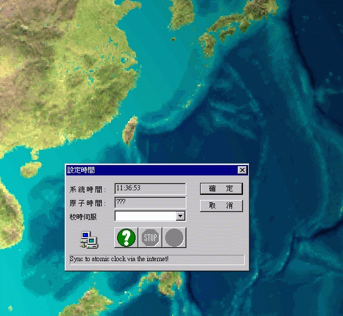Click the 系統時間 label
Screen dimensions: 343x316
click(83, 190)
